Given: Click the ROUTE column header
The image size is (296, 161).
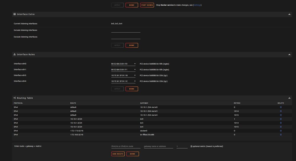Looking at the screenshot, I should pyautogui.click(x=73, y=103).
